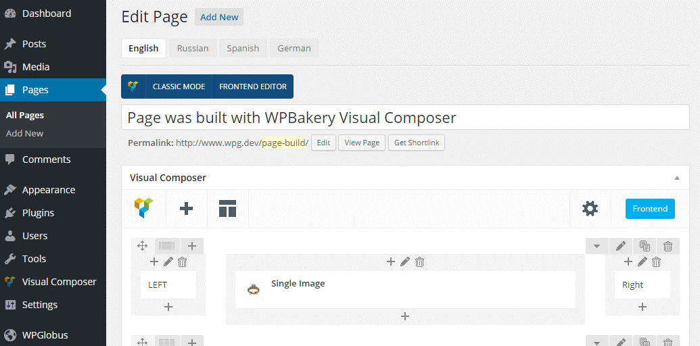This screenshot has height=346, width=700.
Task: Click first row's move handle icon
Action: (x=143, y=246)
